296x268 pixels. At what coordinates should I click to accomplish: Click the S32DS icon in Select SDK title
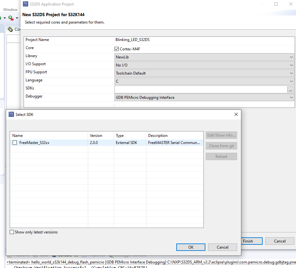click(11, 114)
